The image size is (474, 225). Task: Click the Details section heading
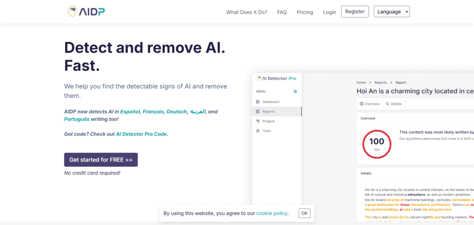pos(366,173)
